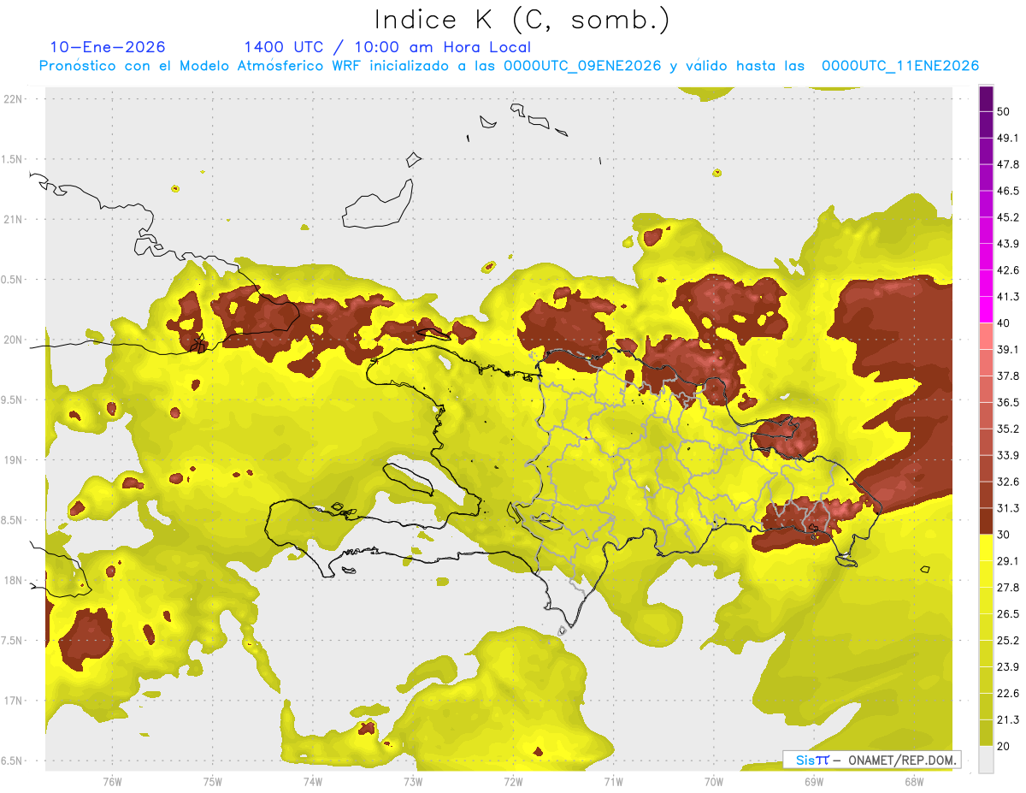Click legend value "27.8"

[x=1008, y=587]
